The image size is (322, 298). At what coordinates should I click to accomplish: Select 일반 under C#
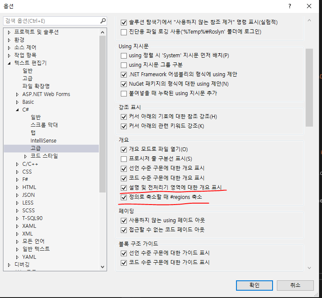(x=36, y=117)
